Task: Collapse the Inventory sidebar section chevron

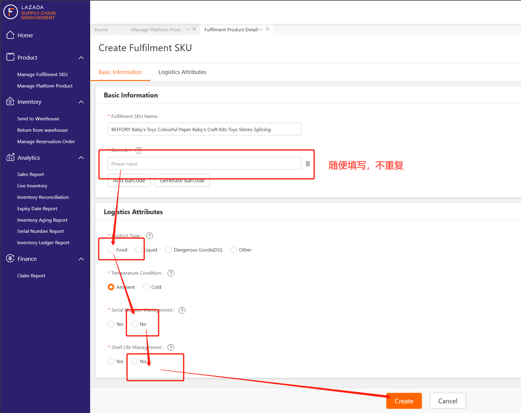Action: coord(81,102)
